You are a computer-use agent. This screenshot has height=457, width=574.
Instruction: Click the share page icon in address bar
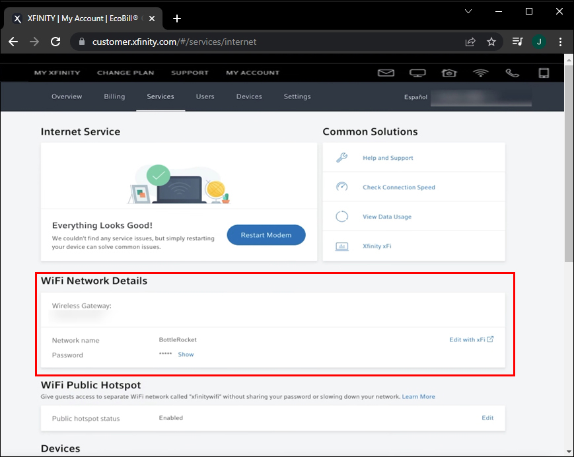pos(470,42)
